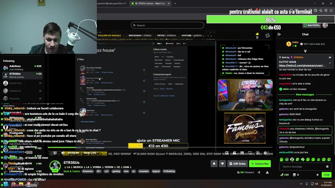Viewport: 335px width, 188px height.
Task: Enter fullscreen via the player icon
Action: (x=250, y=153)
